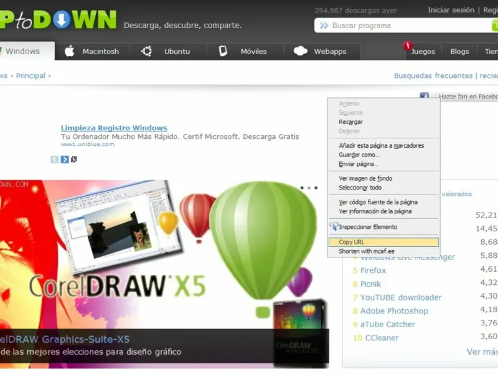Select Enviar página... menu entry
Viewport: 498px width, 374px height.
(x=383, y=164)
